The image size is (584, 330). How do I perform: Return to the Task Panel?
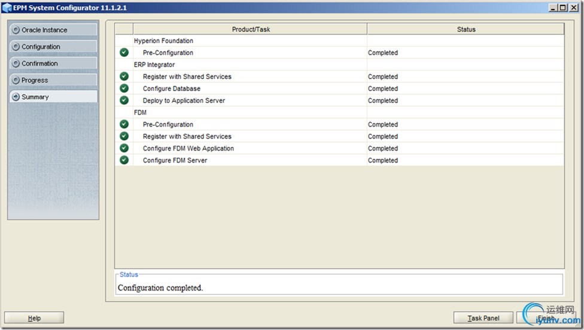483,317
